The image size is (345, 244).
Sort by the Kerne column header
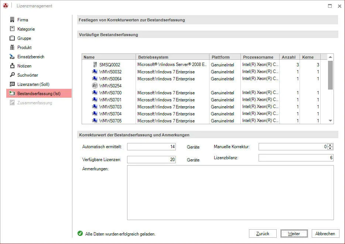[x=310, y=57]
